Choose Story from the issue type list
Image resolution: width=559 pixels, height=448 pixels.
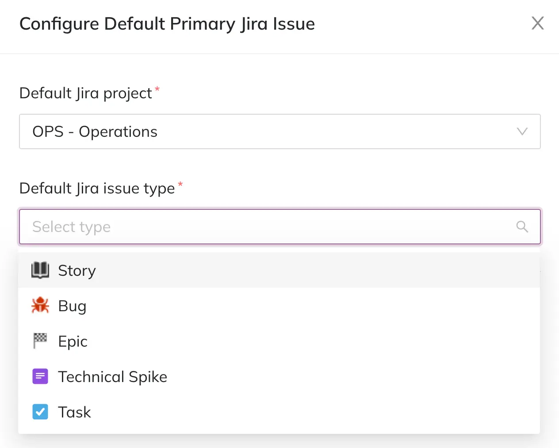[x=77, y=270]
